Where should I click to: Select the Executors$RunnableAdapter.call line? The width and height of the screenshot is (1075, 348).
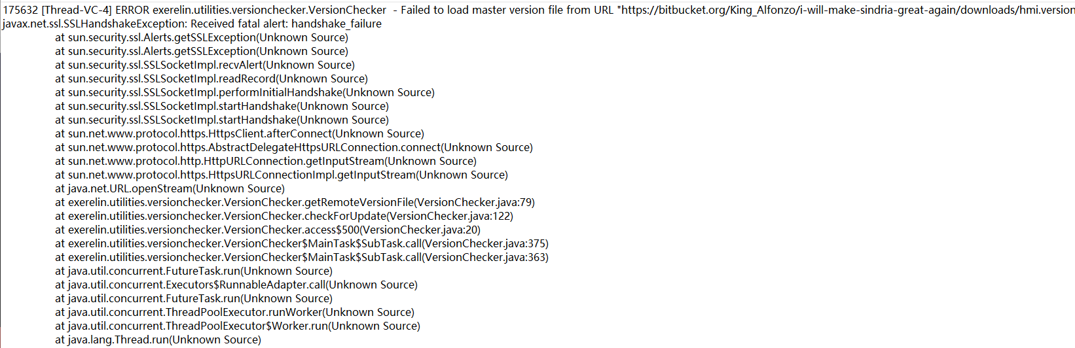pyautogui.click(x=236, y=285)
